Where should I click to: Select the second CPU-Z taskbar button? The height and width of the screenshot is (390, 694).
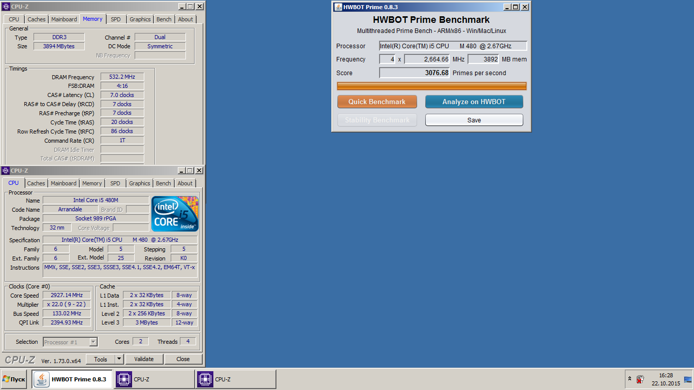[236, 379]
